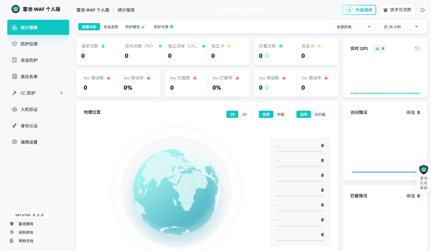
Task: Open the 采购咨询 link
Action: tap(26, 232)
